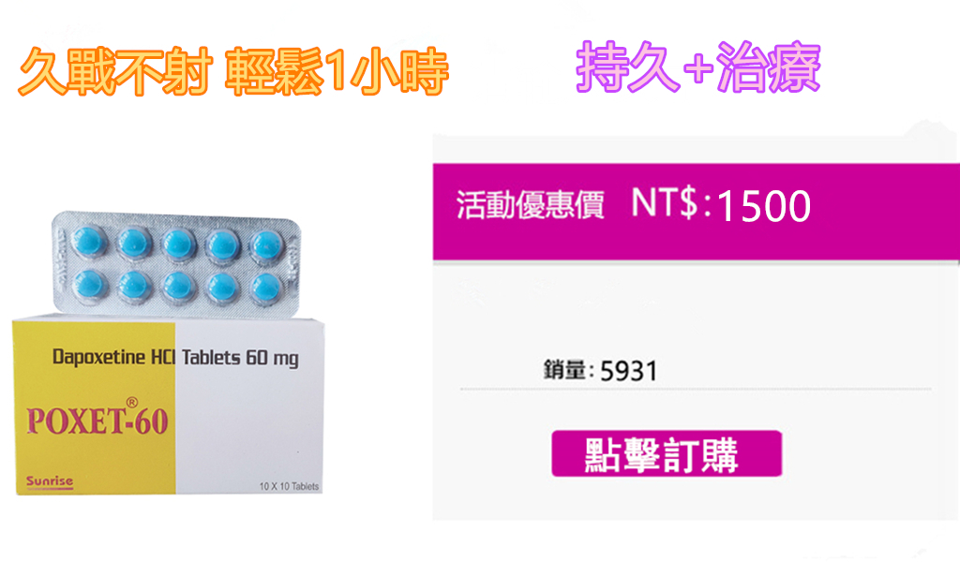Click the POXET-60 red brand logo

(97, 421)
